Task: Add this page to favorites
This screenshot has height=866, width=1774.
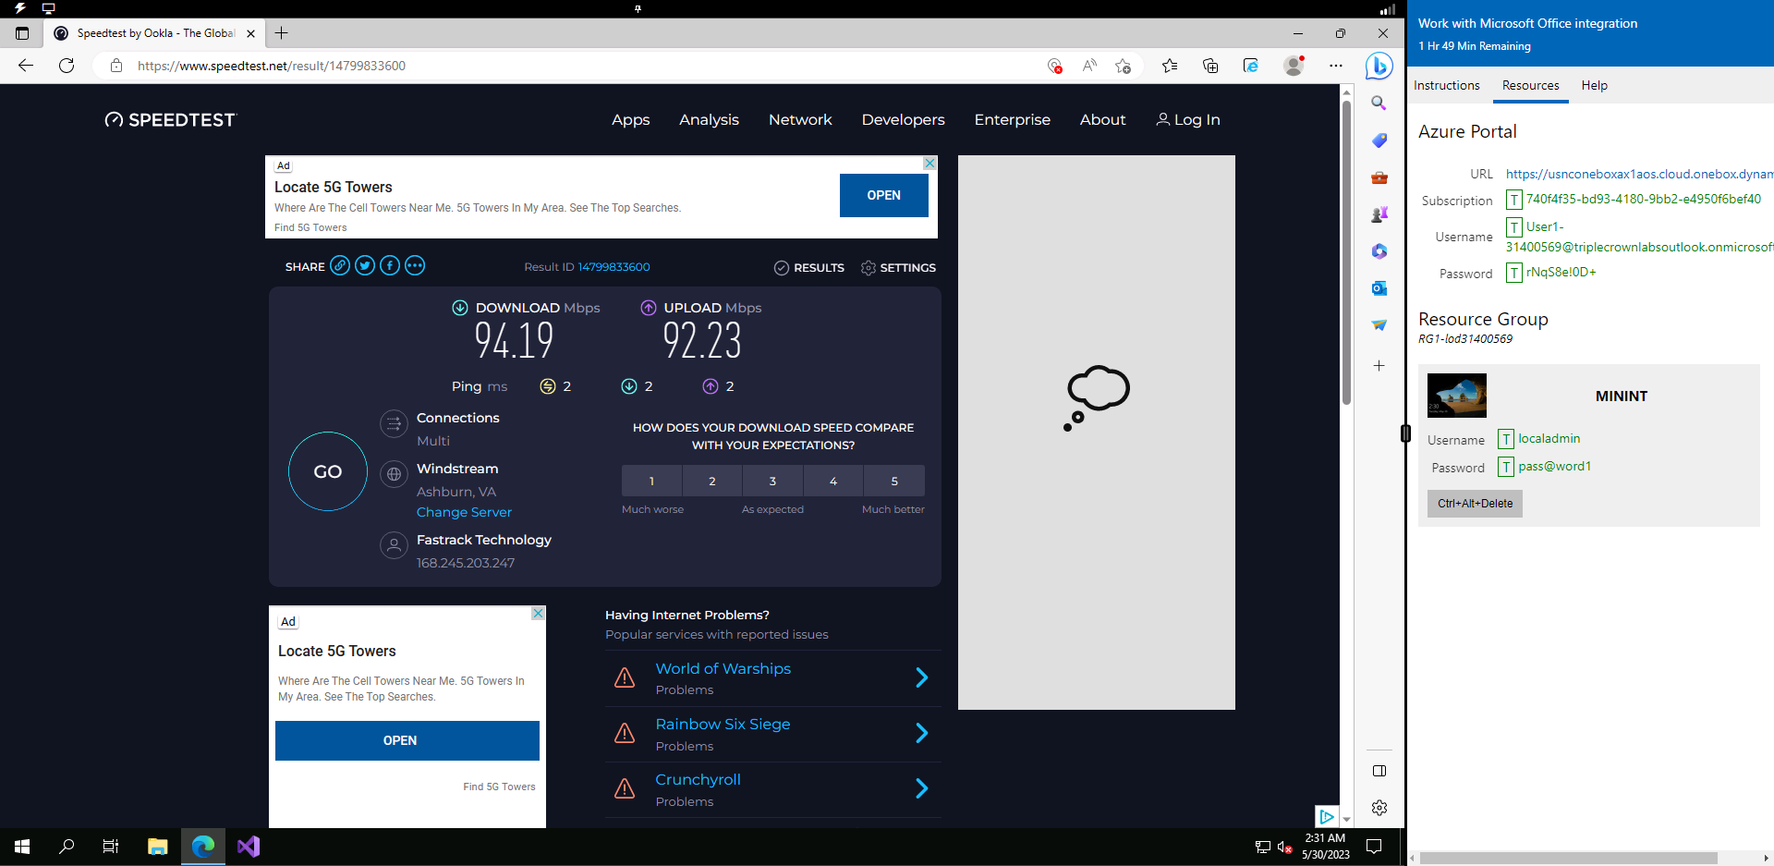Action: click(1123, 66)
